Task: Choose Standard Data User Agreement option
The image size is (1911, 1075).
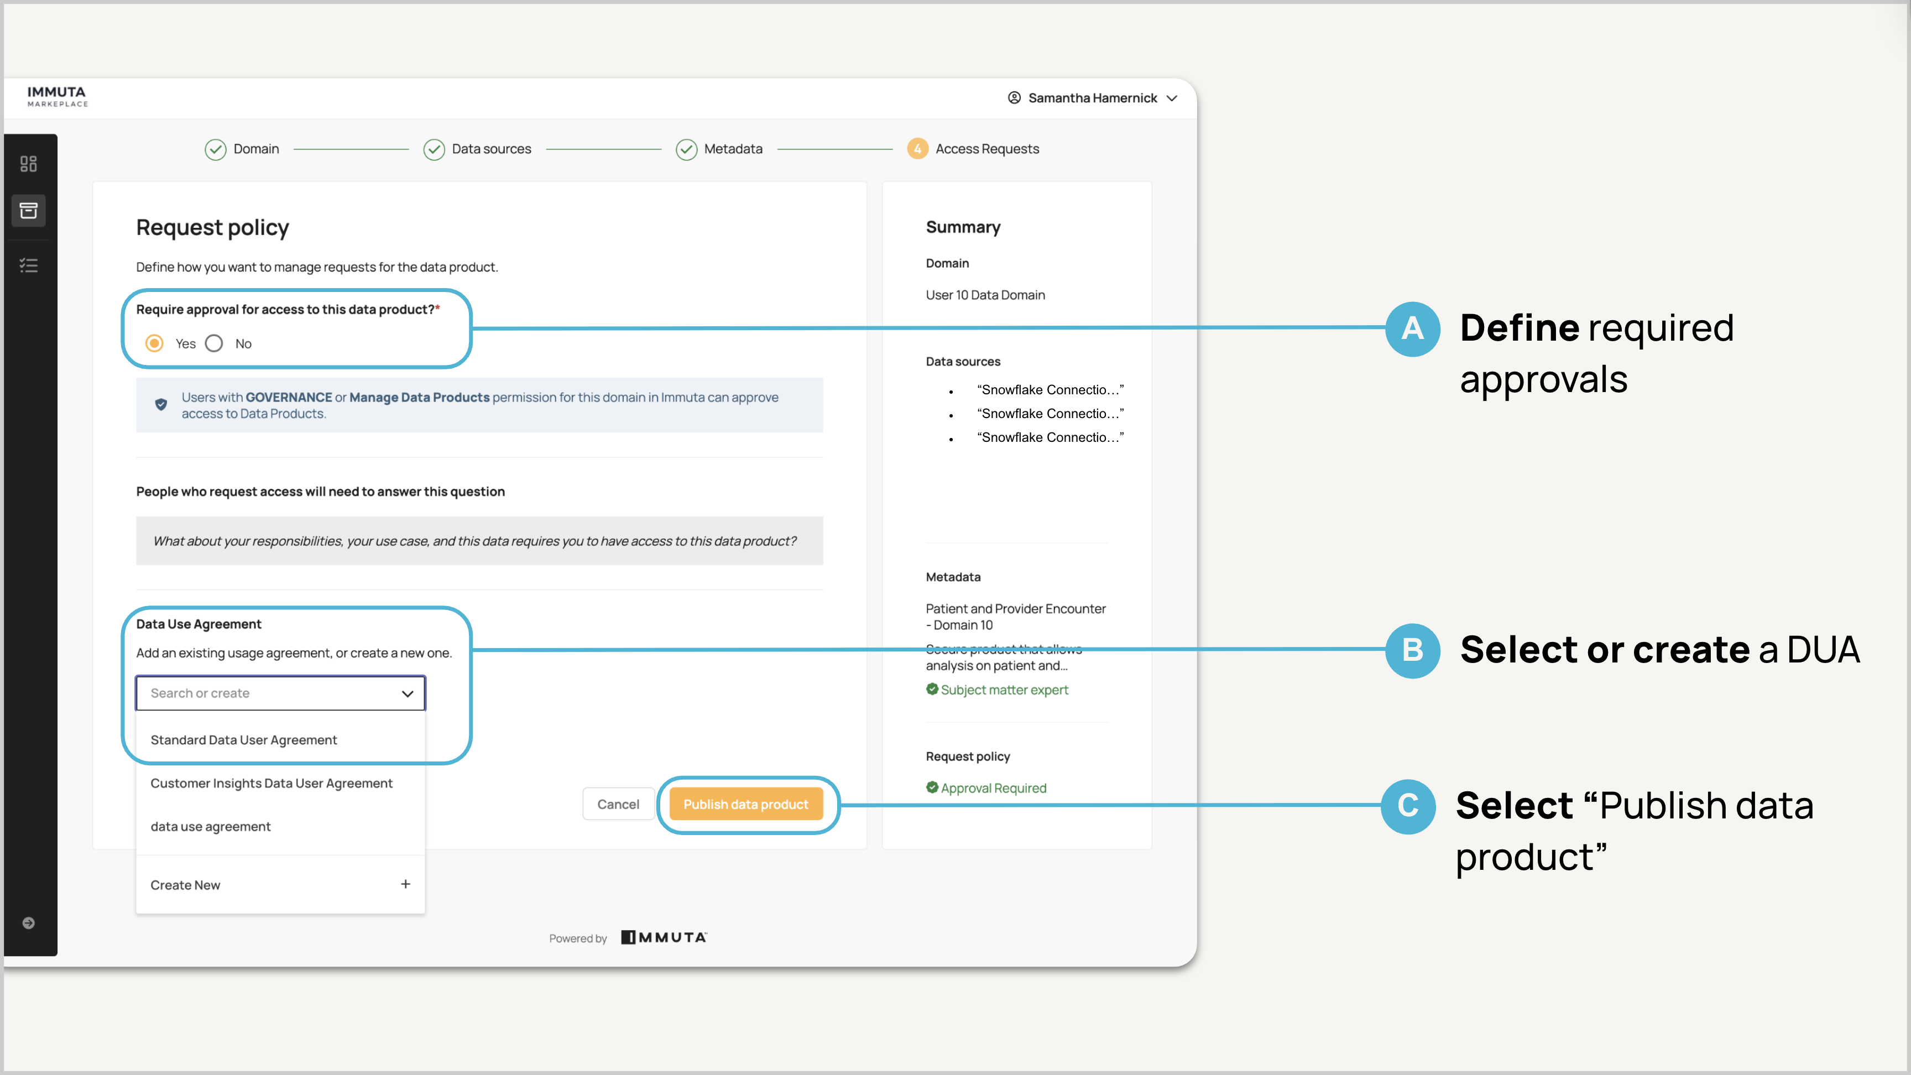Action: tap(243, 740)
